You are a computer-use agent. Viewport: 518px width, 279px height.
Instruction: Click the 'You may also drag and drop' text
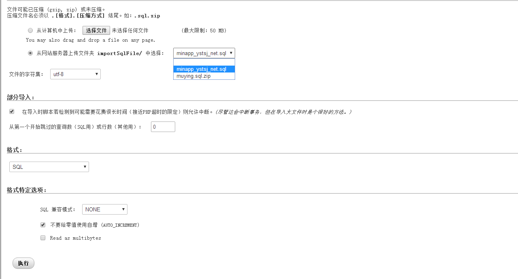[x=91, y=40]
